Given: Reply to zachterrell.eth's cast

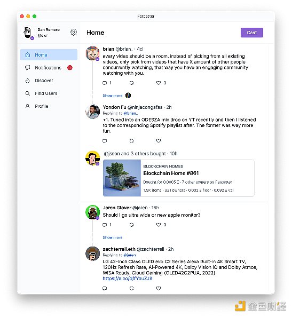Looking at the screenshot, I should click(x=105, y=288).
